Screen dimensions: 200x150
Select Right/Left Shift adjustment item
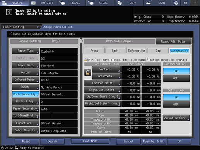(103, 90)
